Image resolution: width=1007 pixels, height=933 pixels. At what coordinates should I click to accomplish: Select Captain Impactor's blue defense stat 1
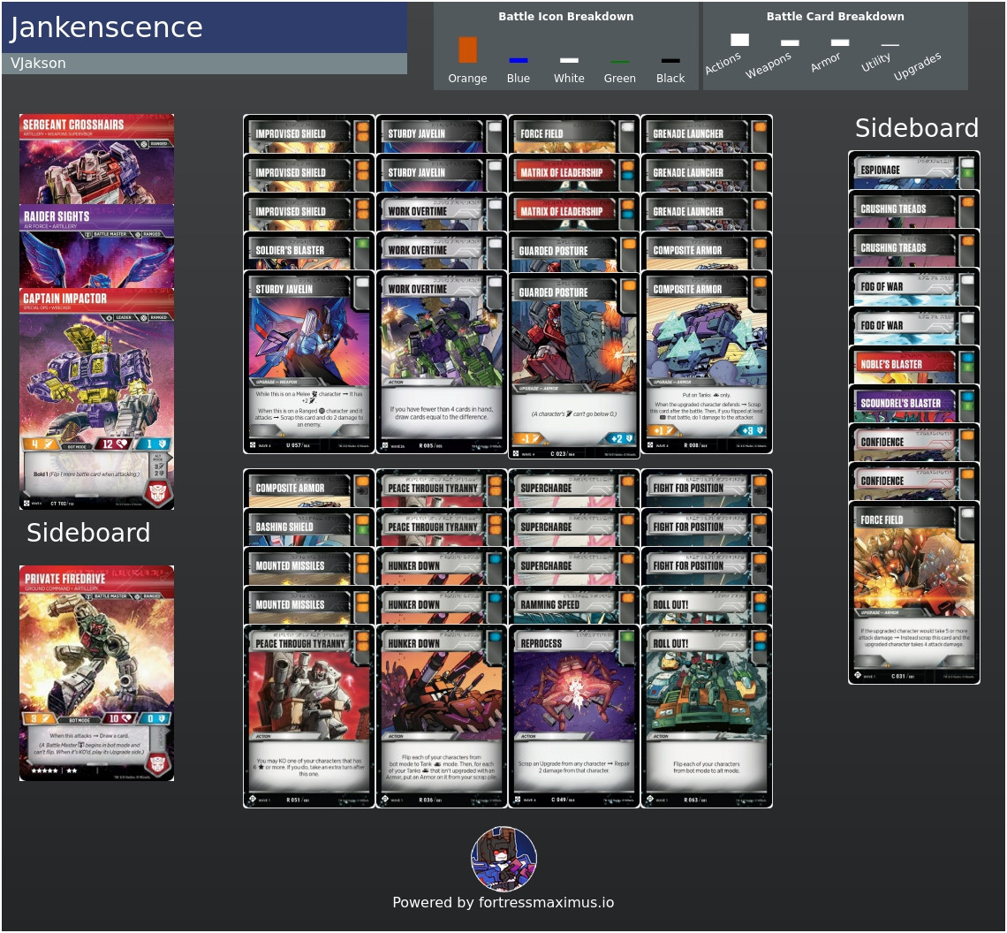coord(155,444)
